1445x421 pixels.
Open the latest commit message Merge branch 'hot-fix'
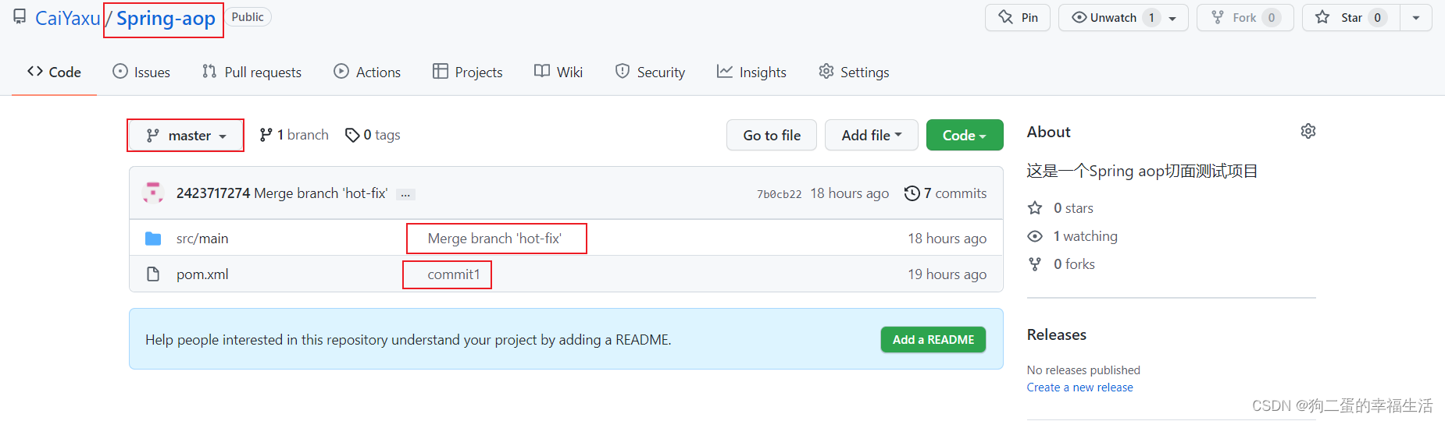coord(321,193)
